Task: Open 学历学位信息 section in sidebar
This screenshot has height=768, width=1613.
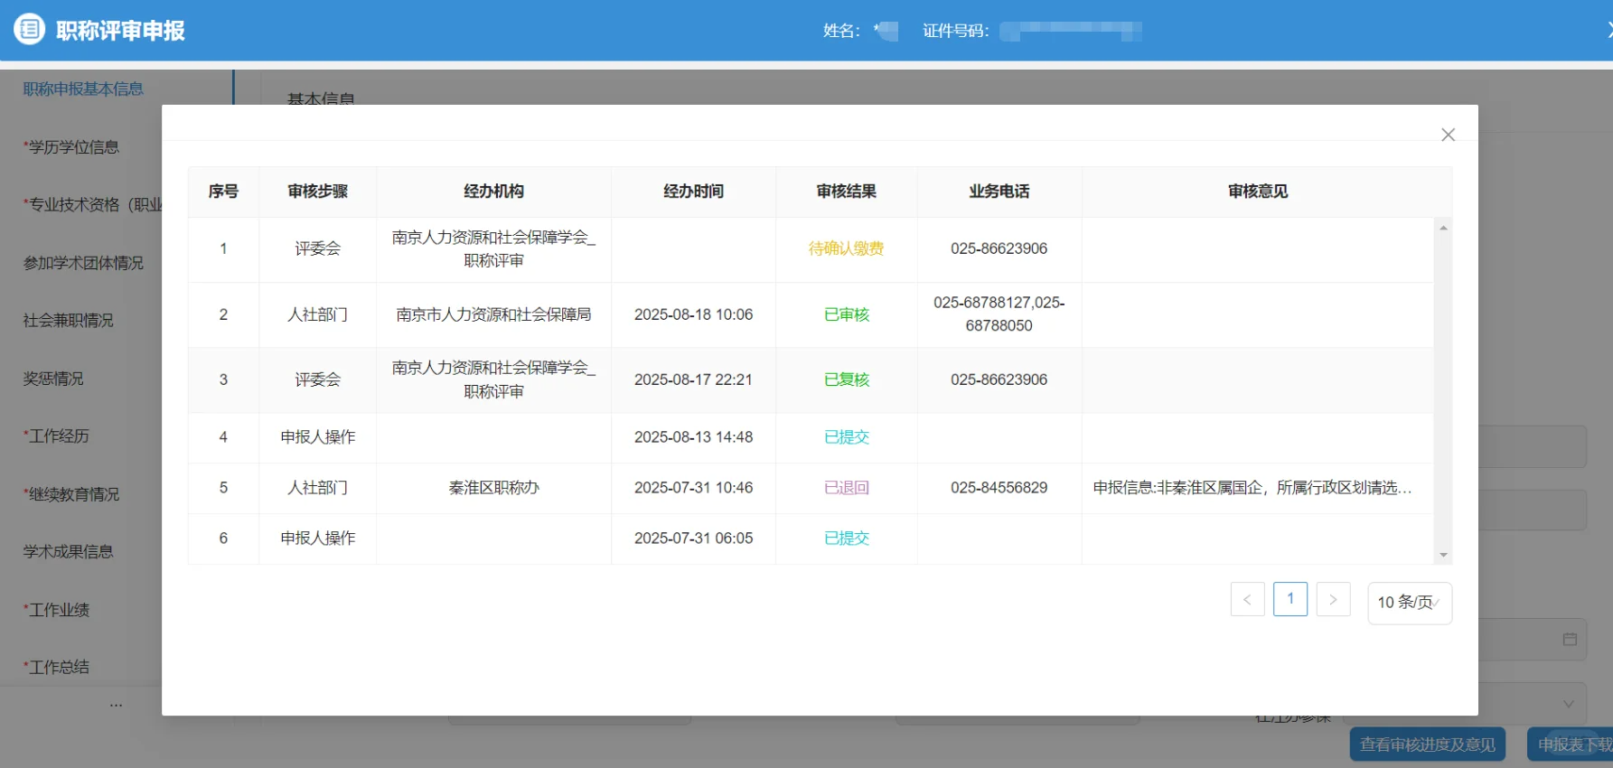Action: click(x=73, y=147)
